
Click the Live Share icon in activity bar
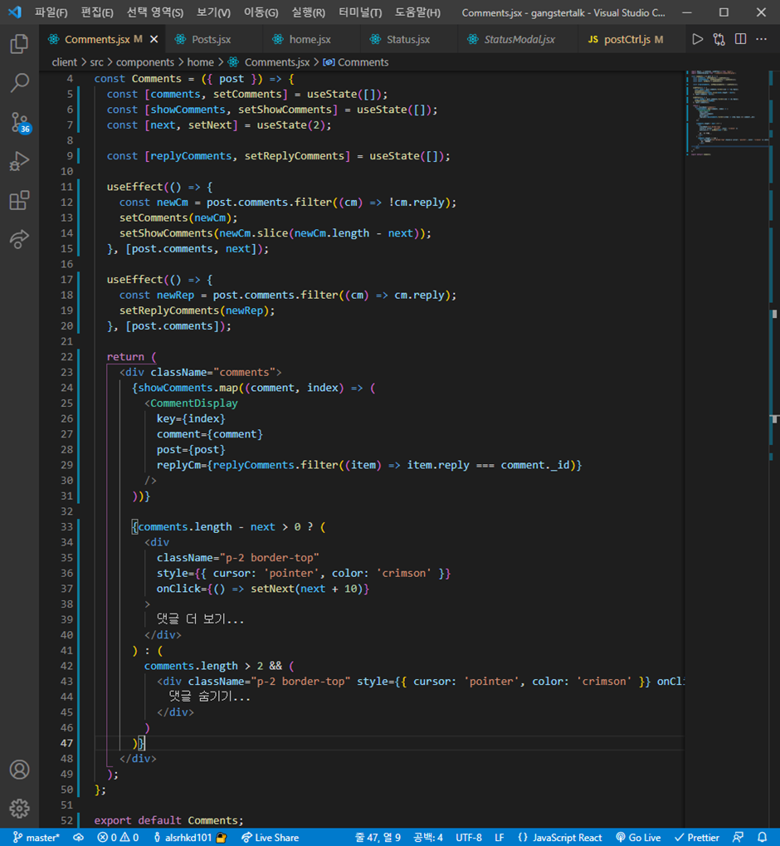pyautogui.click(x=20, y=240)
